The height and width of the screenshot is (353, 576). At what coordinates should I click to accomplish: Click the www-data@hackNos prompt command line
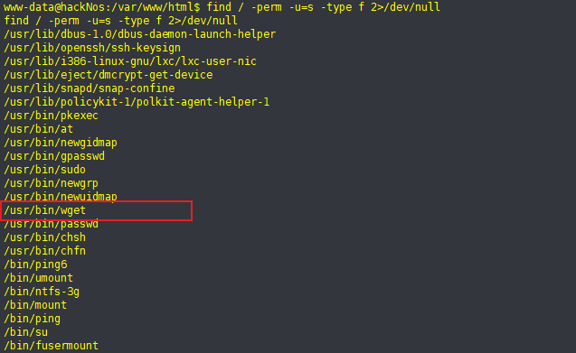pos(222,7)
